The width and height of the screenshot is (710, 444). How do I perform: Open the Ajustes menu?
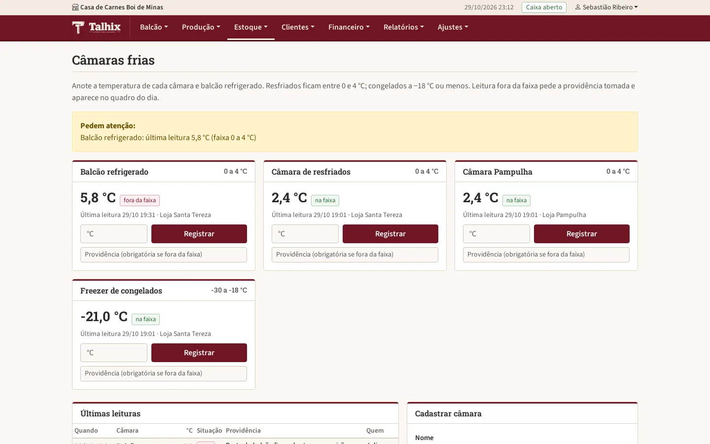click(453, 27)
